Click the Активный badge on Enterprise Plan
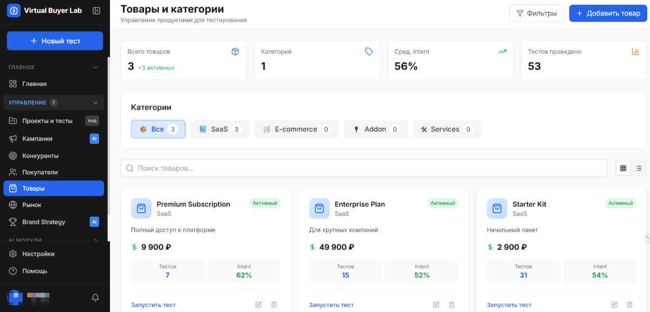The image size is (650, 312). 443,203
